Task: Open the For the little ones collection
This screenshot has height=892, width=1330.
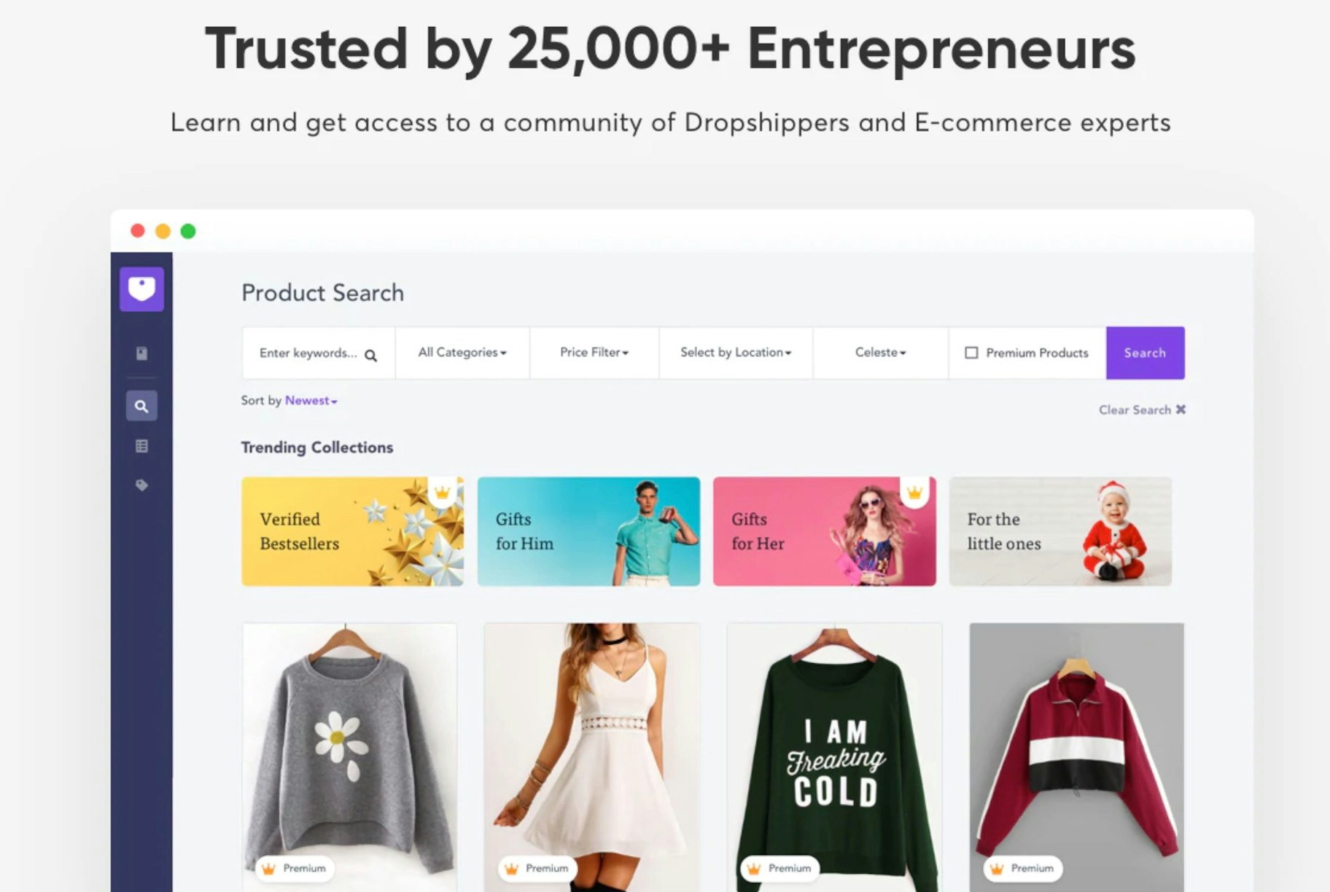Action: pos(1060,531)
